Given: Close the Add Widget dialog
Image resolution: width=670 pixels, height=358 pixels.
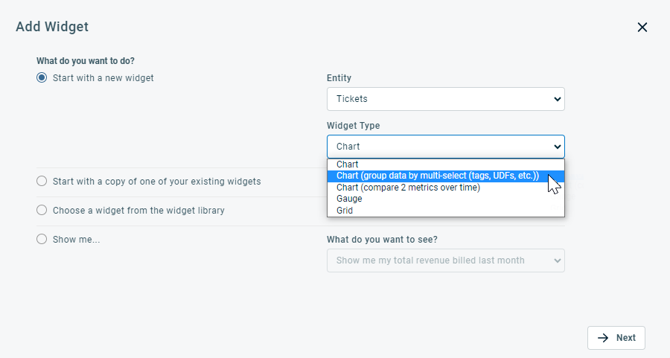Looking at the screenshot, I should point(642,28).
